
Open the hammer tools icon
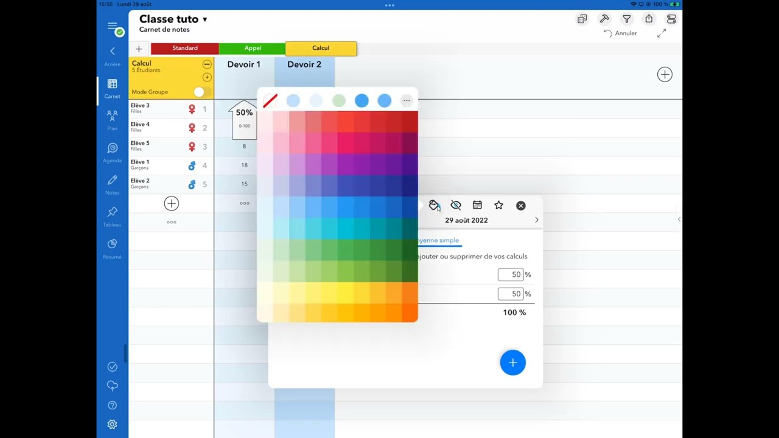coord(604,19)
